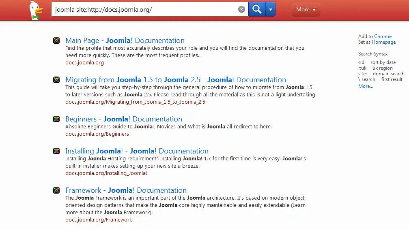Click the docs.joomla.org/Beginners URL

(97, 134)
